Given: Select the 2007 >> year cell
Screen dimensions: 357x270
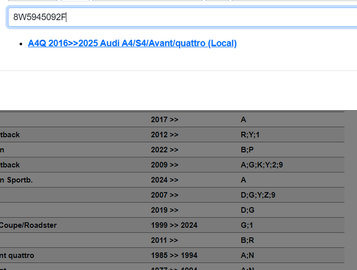Looking at the screenshot, I should click(164, 195).
